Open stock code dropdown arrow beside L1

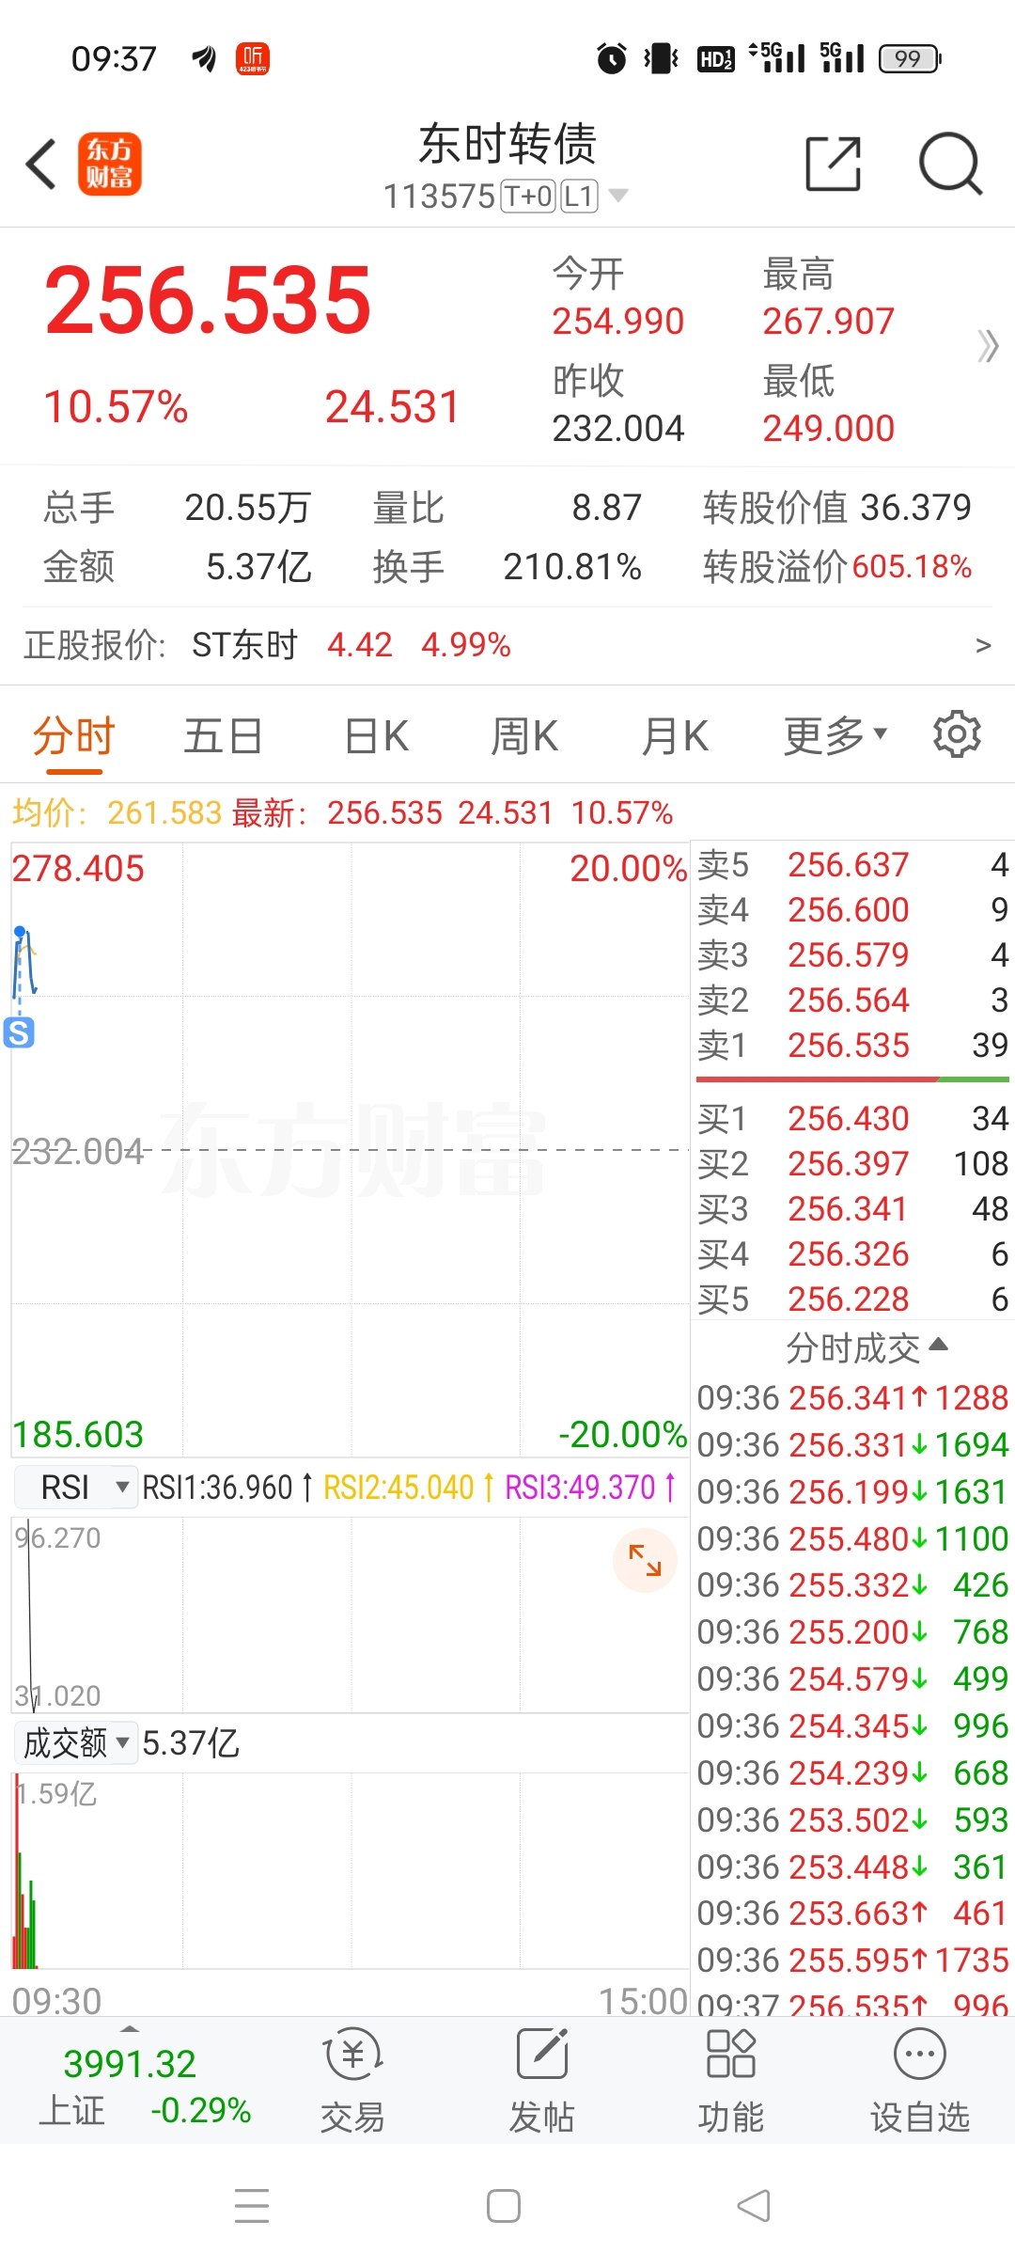click(618, 196)
